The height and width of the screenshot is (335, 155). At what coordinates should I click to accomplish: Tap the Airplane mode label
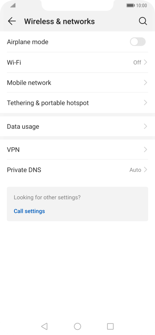click(x=28, y=42)
